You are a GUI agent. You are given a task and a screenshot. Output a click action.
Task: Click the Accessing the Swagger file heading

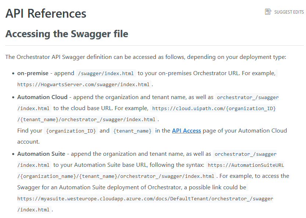[x=67, y=34]
